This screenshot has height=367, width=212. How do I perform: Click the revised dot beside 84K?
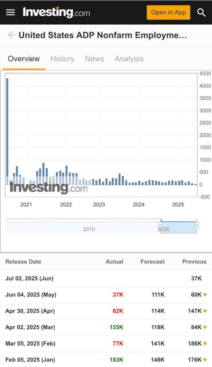(205, 327)
